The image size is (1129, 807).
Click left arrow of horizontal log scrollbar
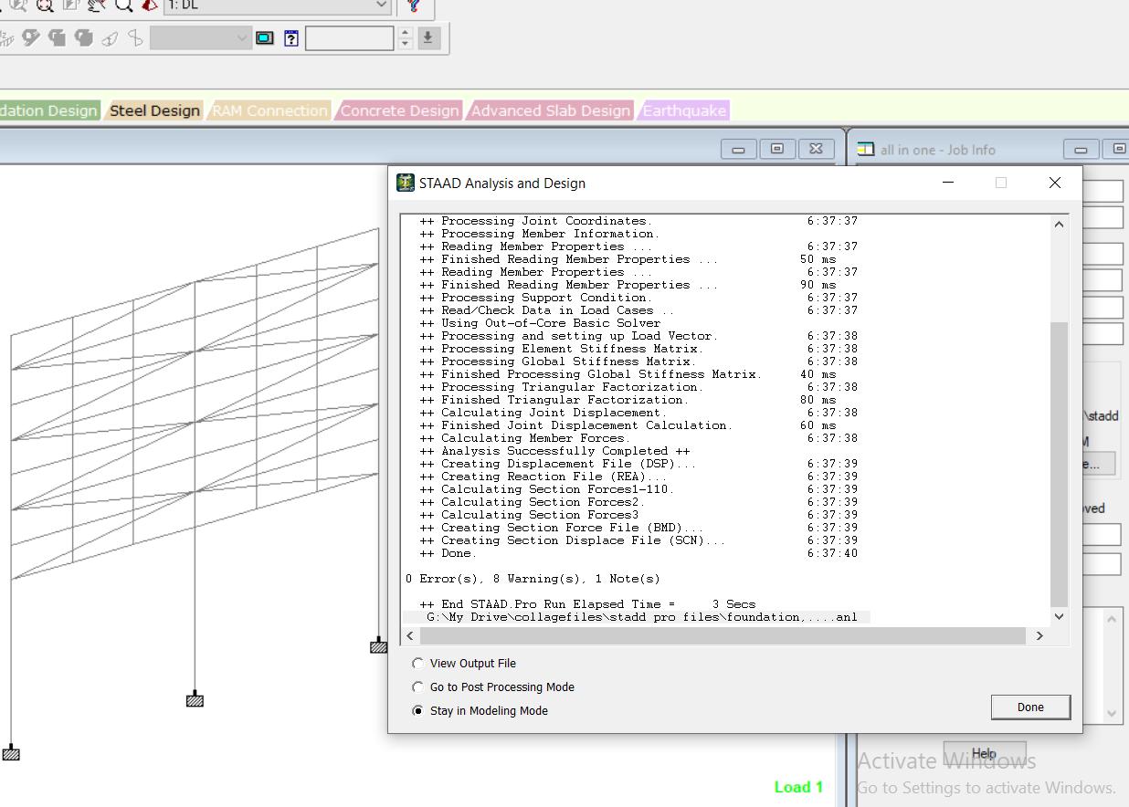[x=410, y=636]
